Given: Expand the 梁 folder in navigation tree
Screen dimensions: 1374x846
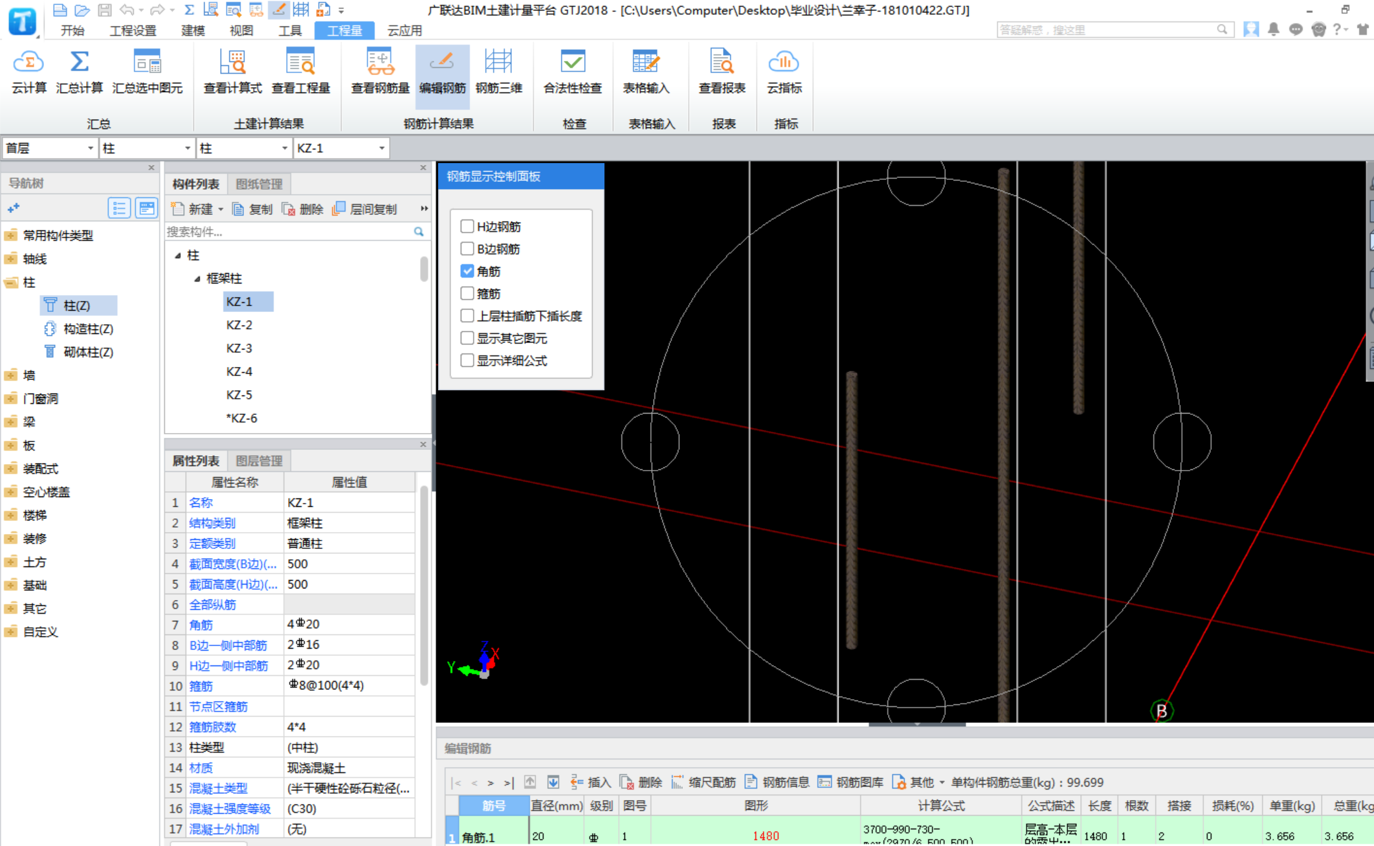Looking at the screenshot, I should 11,422.
